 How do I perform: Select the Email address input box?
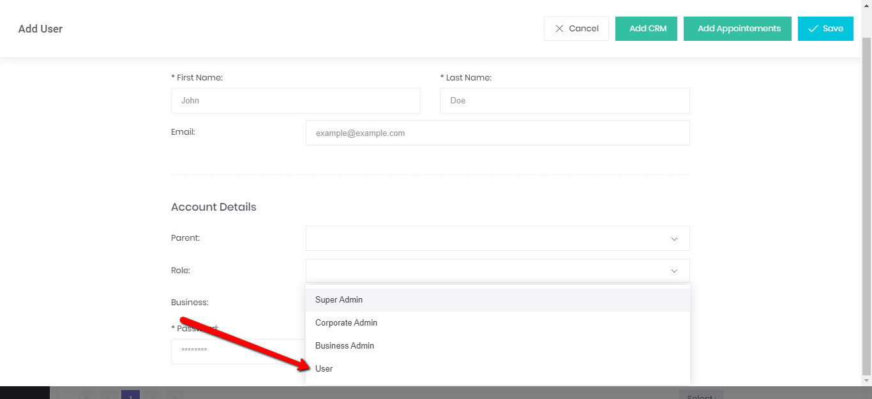[497, 133]
